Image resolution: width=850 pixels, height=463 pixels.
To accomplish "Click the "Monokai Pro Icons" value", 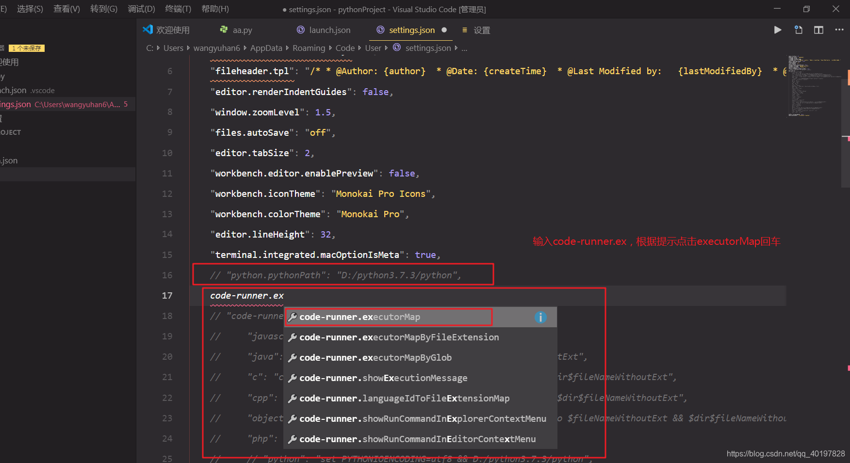I will [381, 194].
